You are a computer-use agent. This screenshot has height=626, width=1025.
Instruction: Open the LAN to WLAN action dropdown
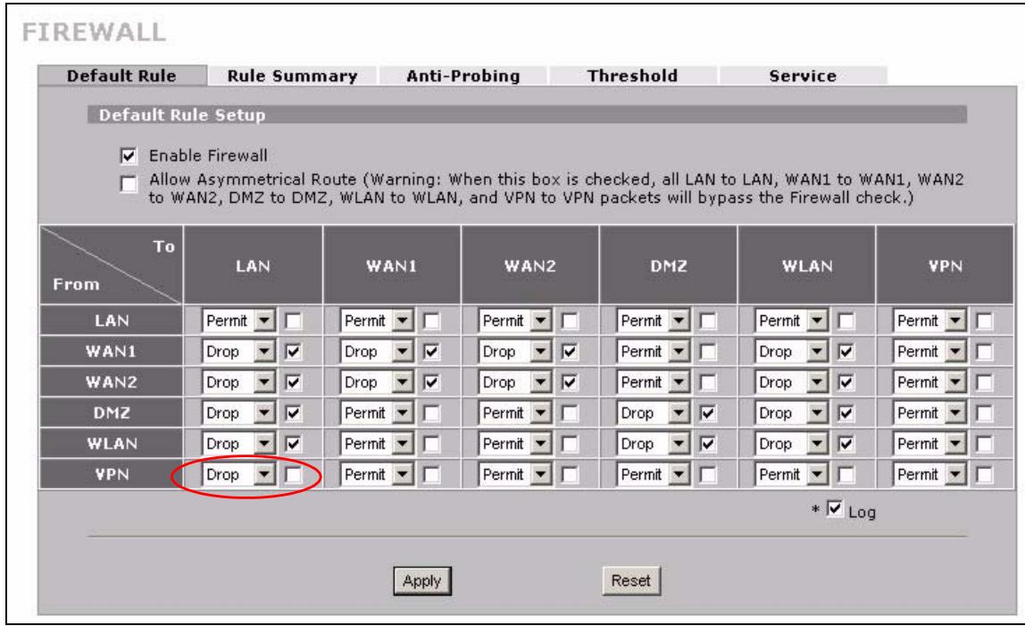point(792,321)
